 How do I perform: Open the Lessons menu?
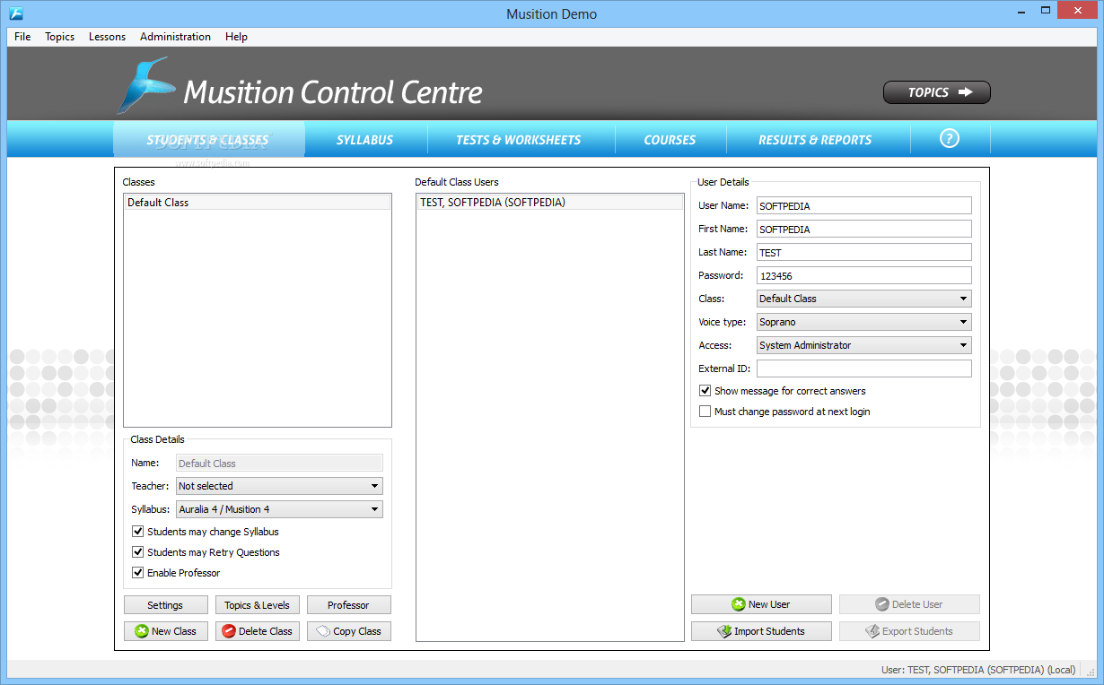(107, 37)
